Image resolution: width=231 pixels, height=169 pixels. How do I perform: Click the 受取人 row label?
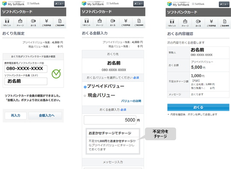[x=172, y=53]
